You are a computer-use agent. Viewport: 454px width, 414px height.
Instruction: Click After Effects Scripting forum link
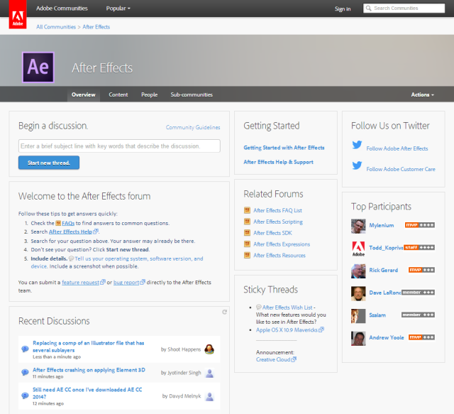click(x=278, y=222)
